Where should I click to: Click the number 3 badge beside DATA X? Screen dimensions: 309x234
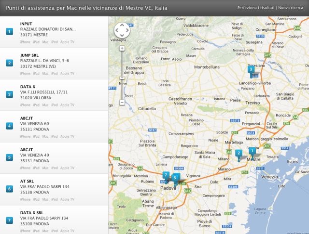click(9, 94)
